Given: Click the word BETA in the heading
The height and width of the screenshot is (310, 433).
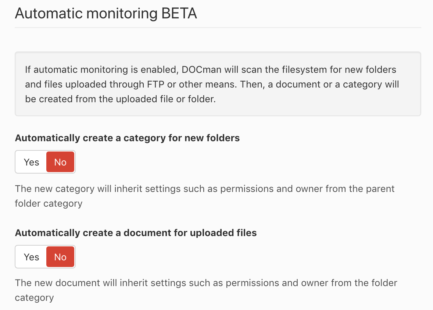Looking at the screenshot, I should coord(179,13).
